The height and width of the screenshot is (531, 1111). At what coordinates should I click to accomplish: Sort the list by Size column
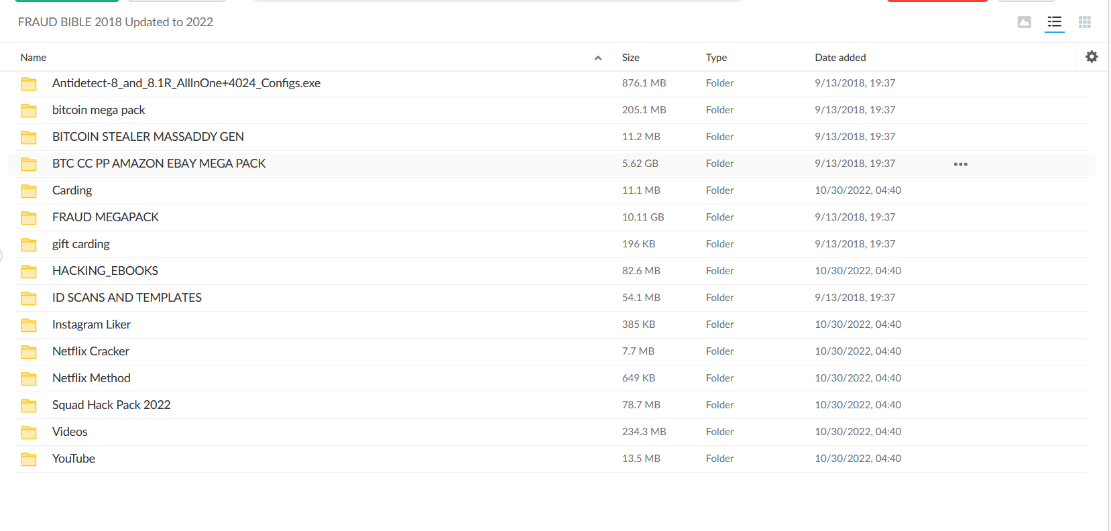(630, 58)
